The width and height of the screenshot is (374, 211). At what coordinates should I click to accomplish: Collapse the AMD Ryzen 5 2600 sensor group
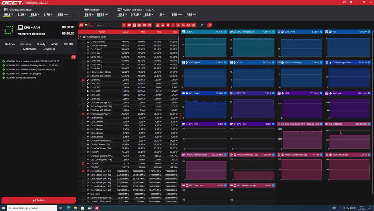[x=81, y=37]
